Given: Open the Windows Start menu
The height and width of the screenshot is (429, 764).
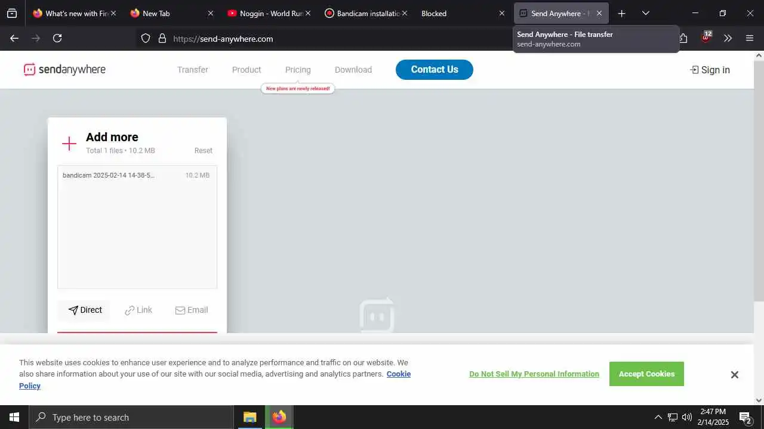Looking at the screenshot, I should coord(14,417).
